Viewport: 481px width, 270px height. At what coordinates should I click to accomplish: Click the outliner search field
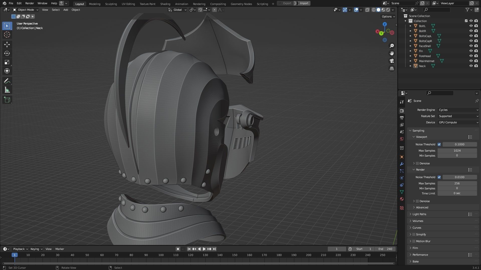[436, 10]
